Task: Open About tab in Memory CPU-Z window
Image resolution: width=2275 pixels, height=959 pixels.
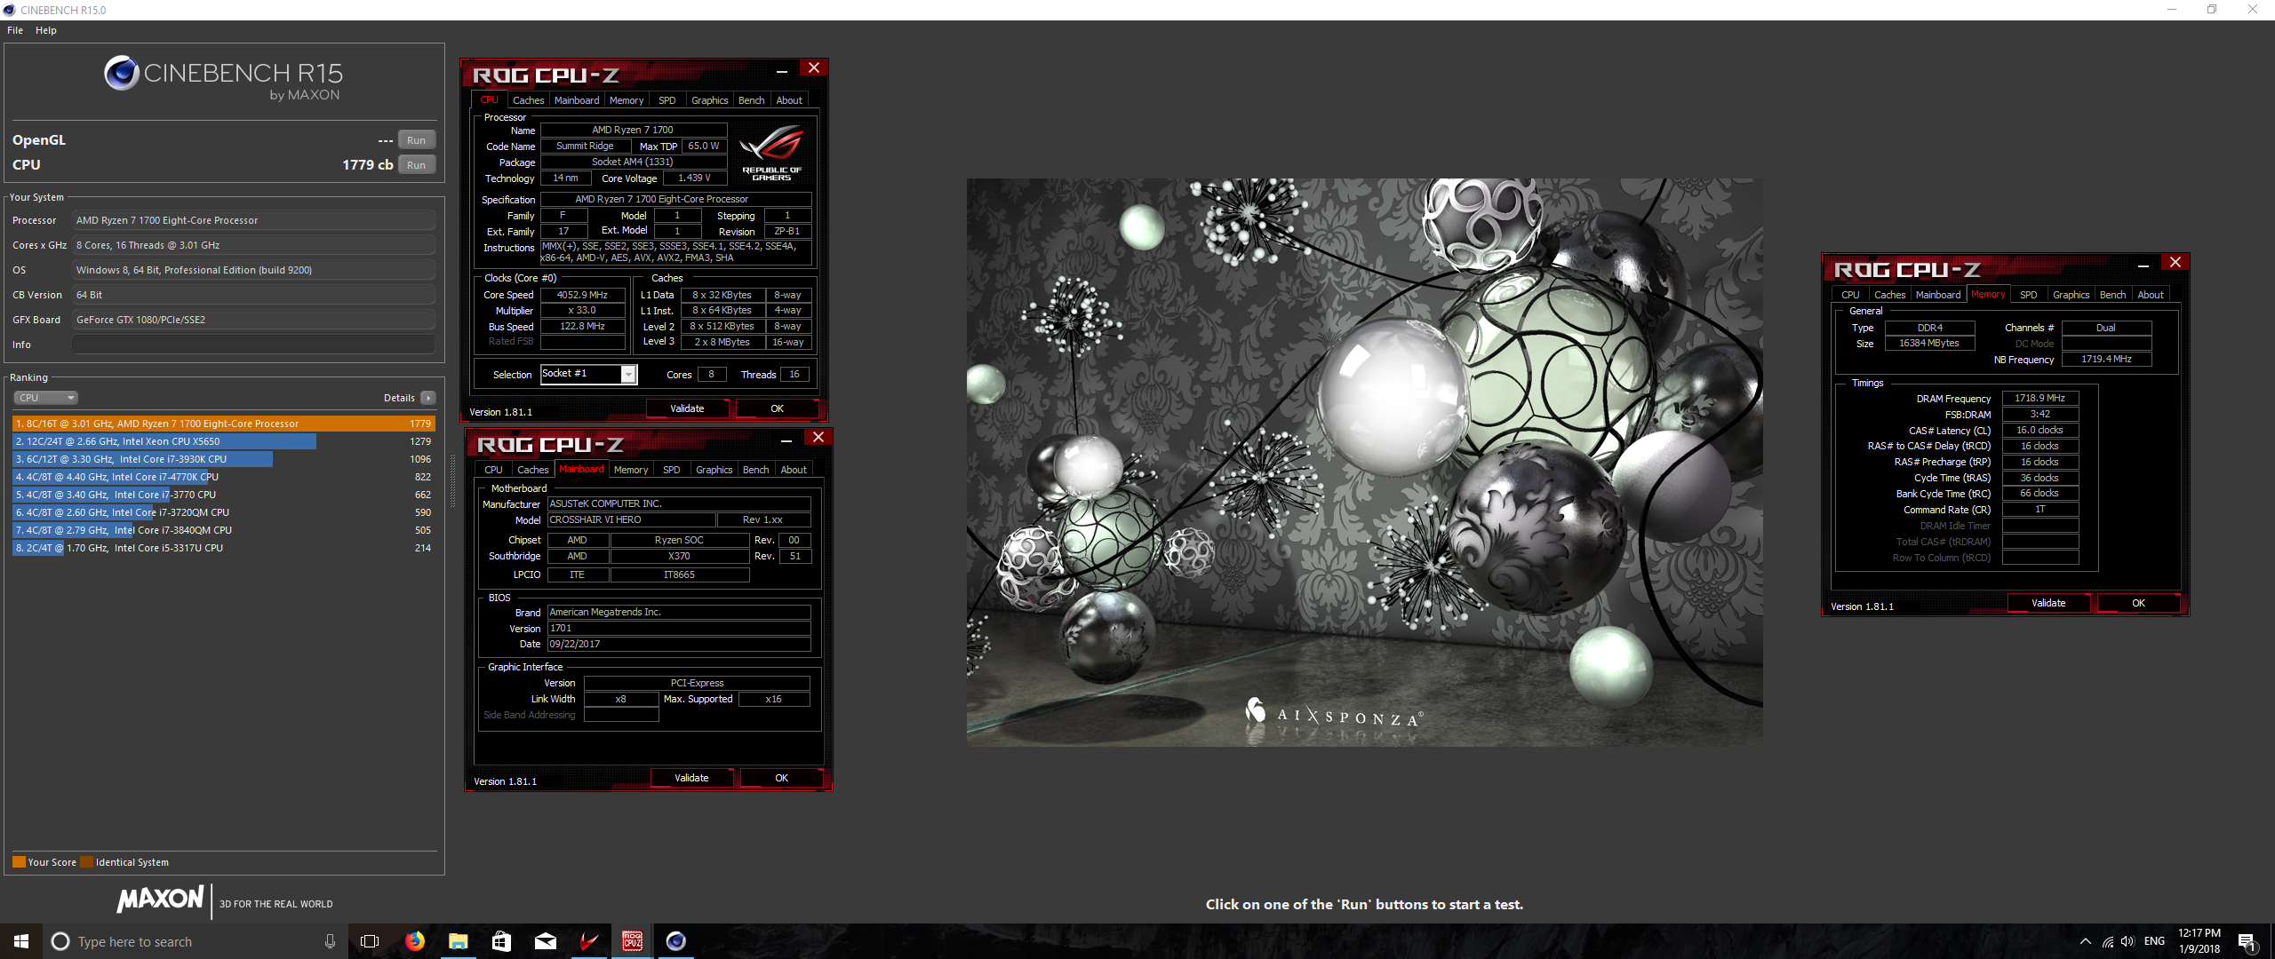Action: (2151, 295)
